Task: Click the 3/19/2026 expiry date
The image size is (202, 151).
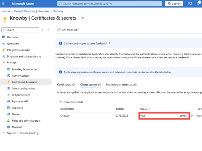Action: click(x=122, y=116)
